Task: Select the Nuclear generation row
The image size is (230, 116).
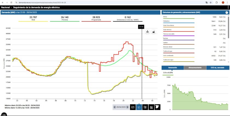Action: [194, 39]
